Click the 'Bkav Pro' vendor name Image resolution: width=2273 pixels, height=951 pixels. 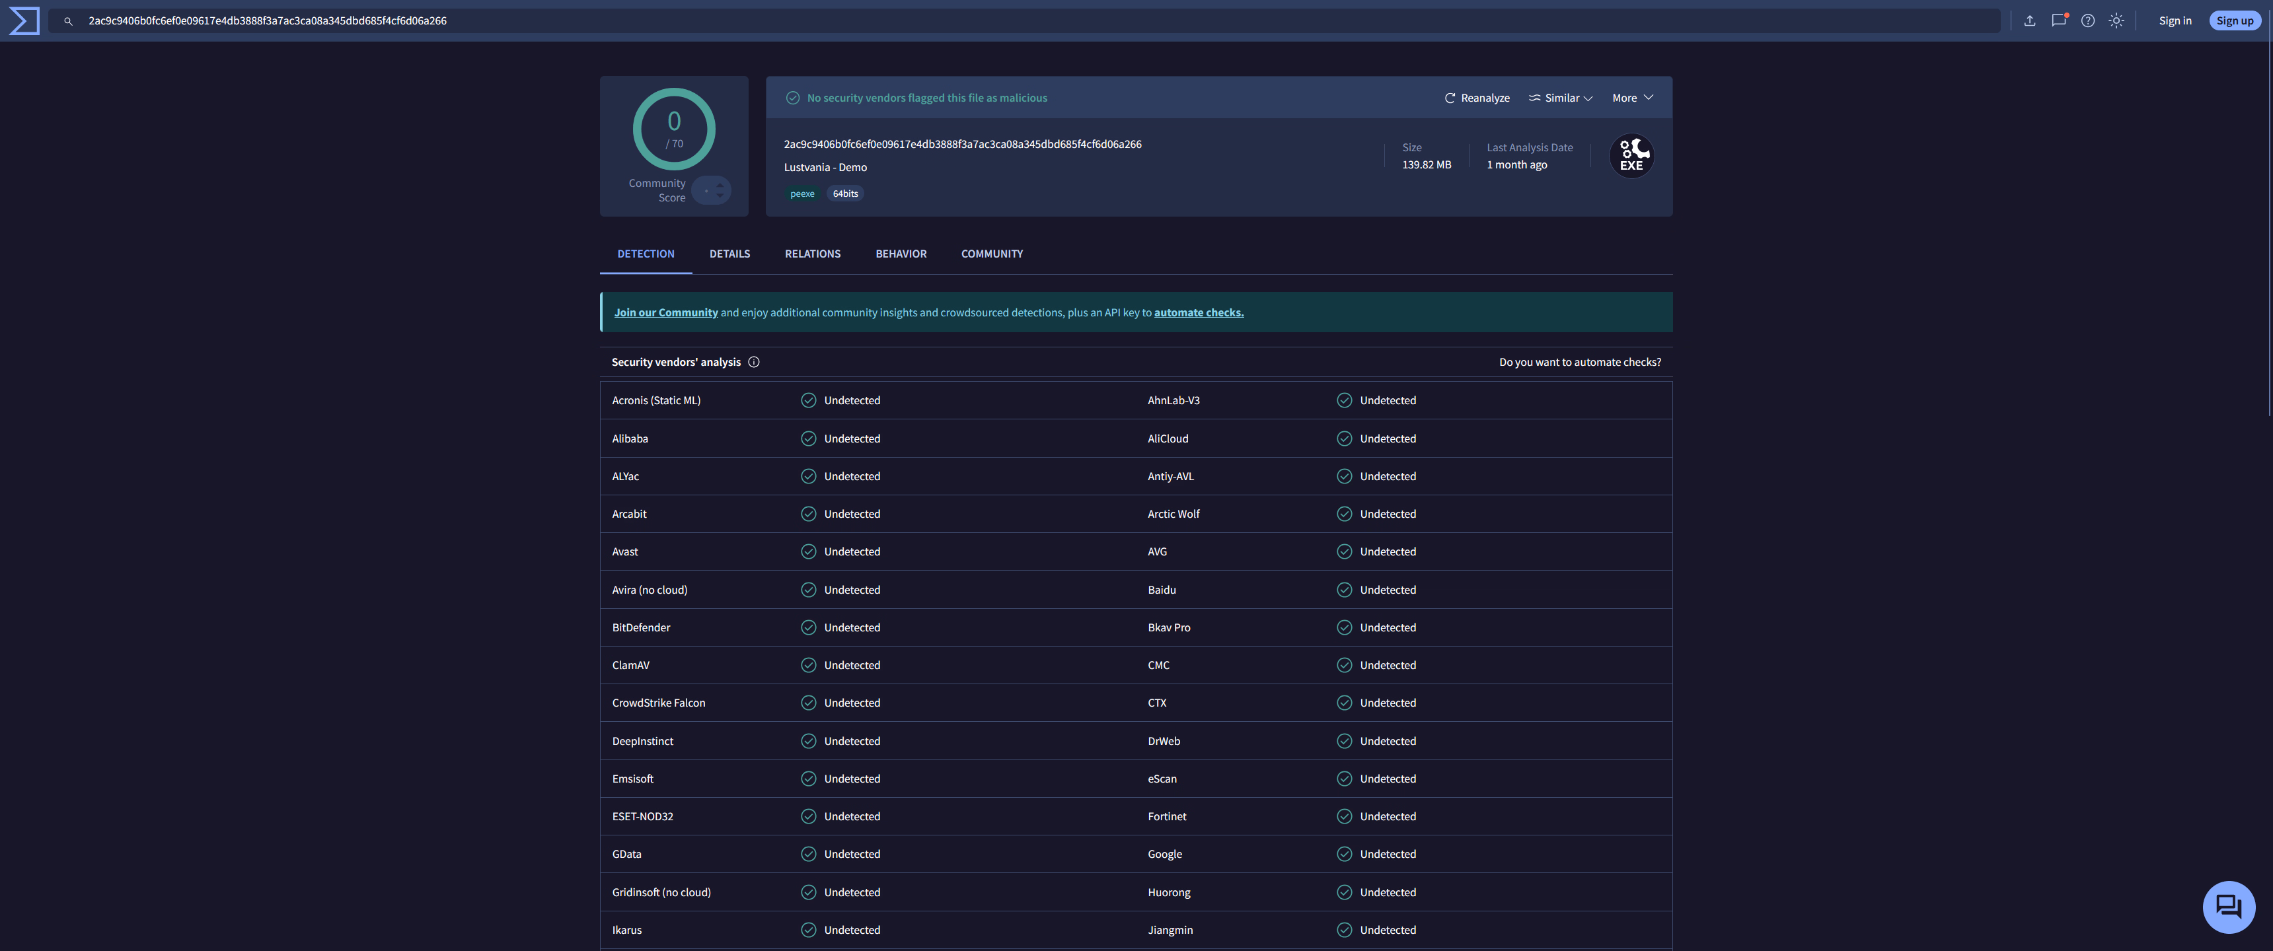point(1168,627)
